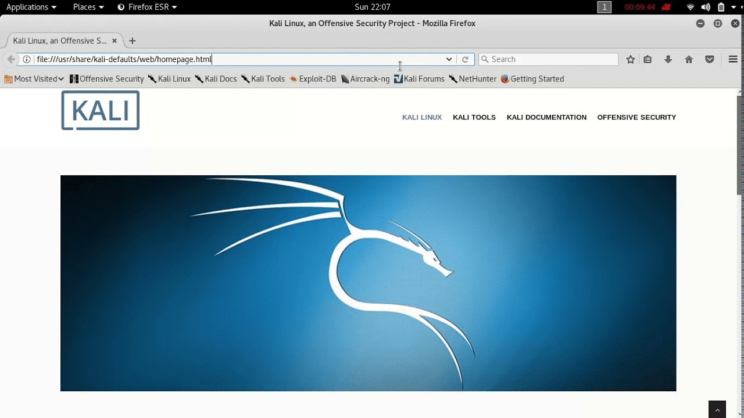Screen dimensions: 744x418
Task: Open KALI DOCUMENTATION nav item
Action: 546,117
